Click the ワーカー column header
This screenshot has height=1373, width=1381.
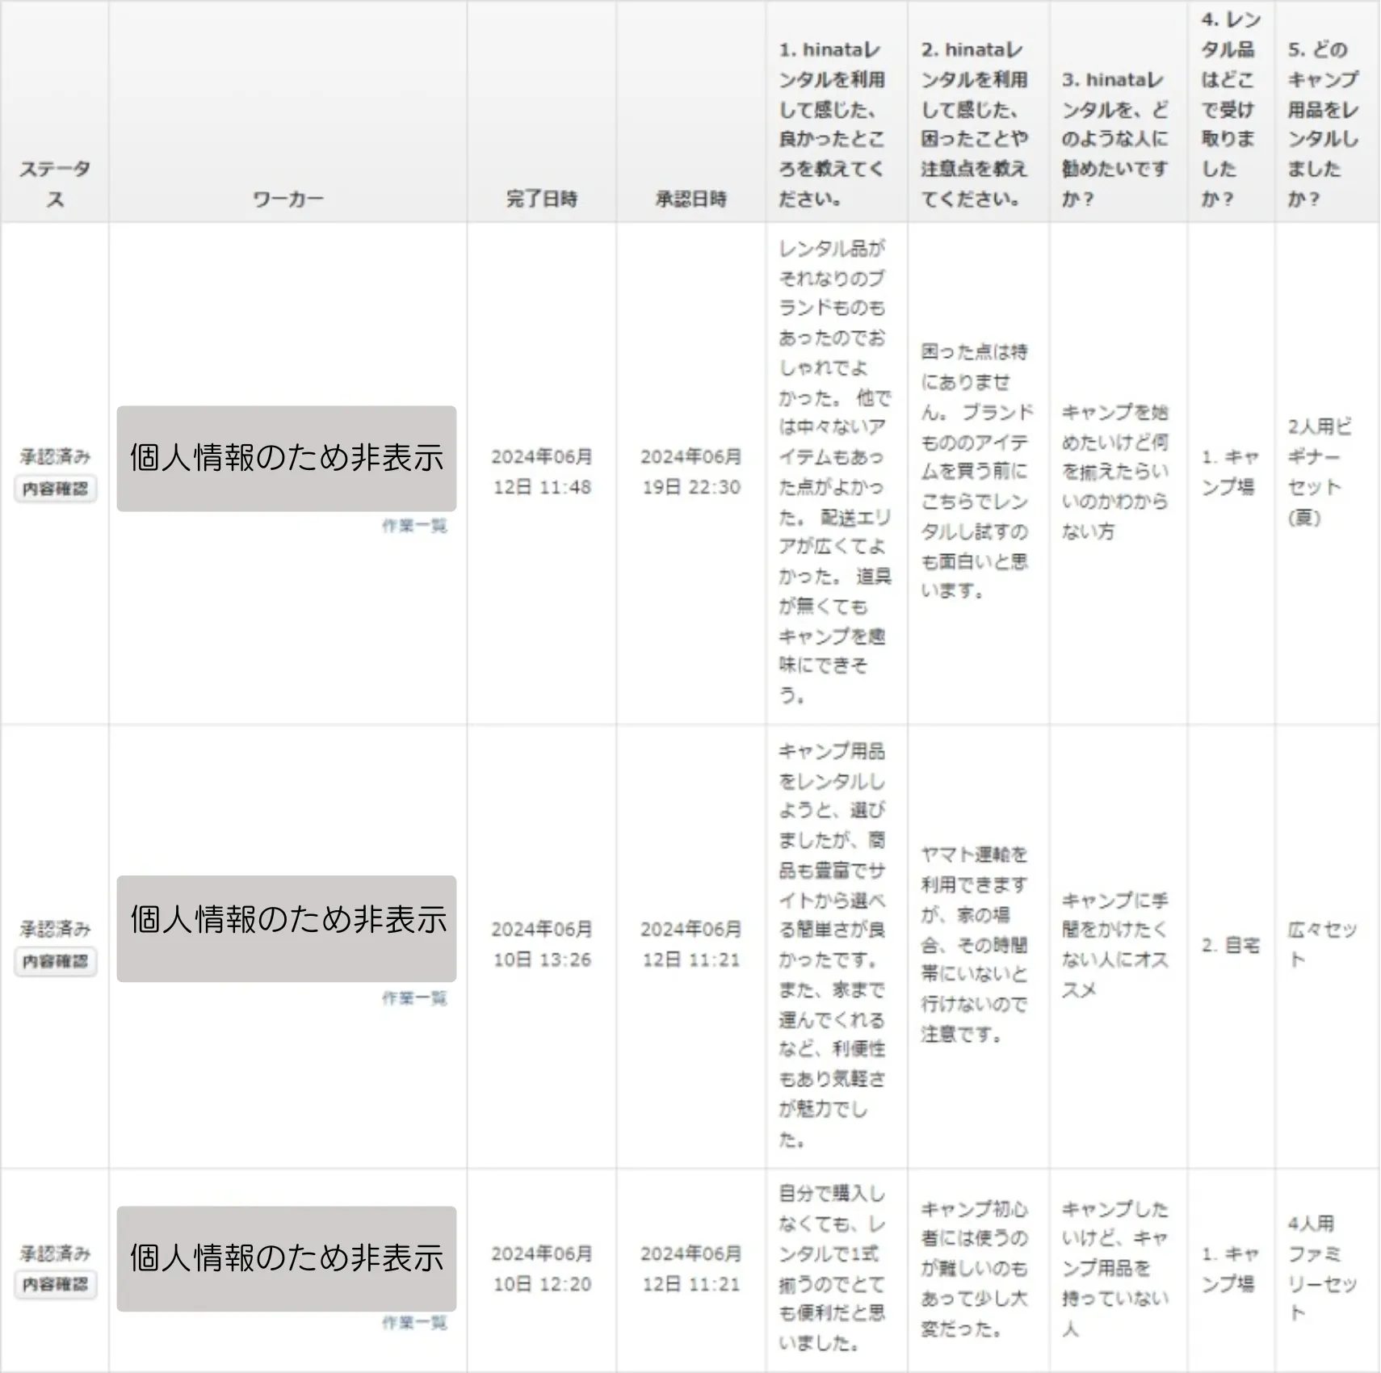tap(288, 199)
